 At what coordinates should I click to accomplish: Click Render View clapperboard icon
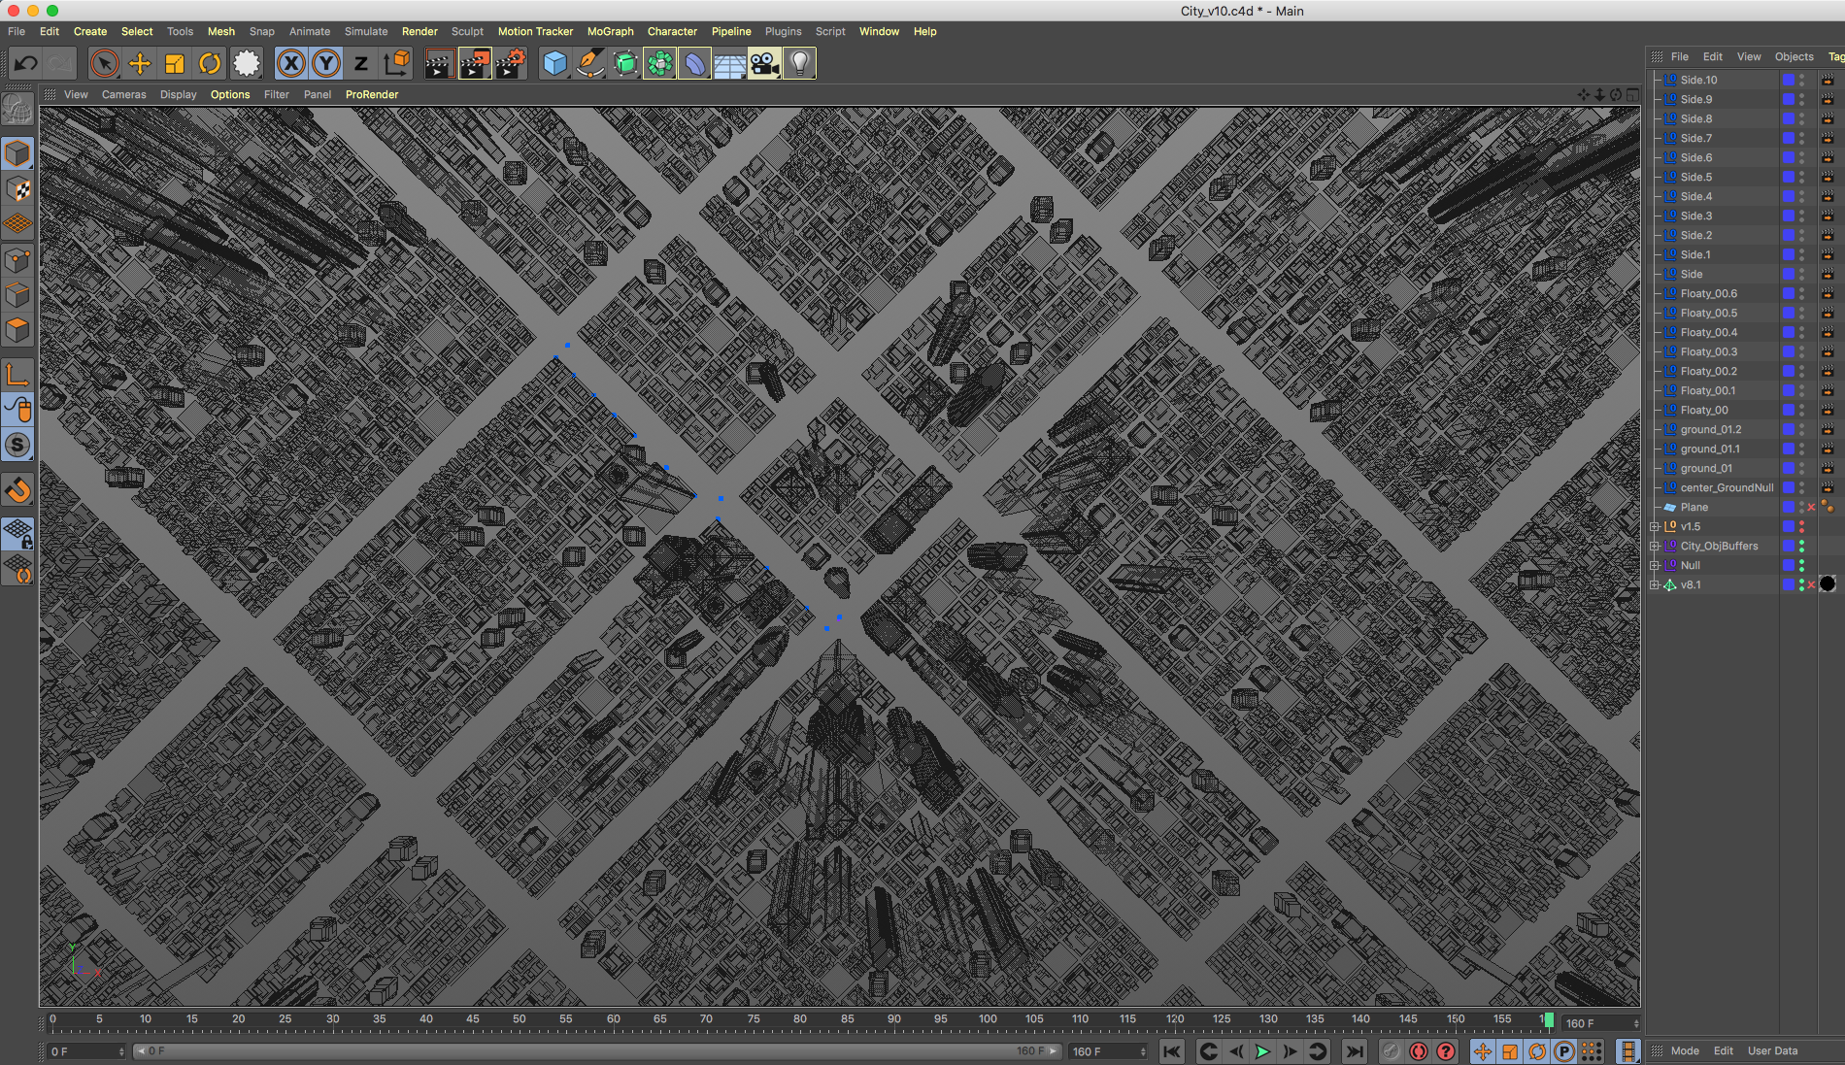click(x=439, y=64)
